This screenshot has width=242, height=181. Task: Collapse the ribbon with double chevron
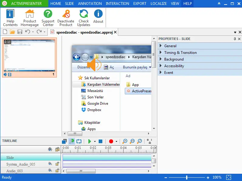[219, 3]
